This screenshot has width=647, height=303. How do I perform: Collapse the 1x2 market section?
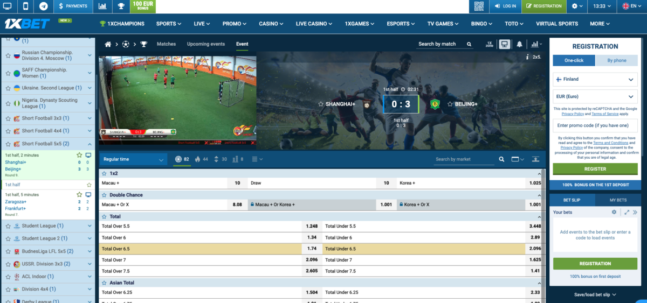tap(539, 174)
